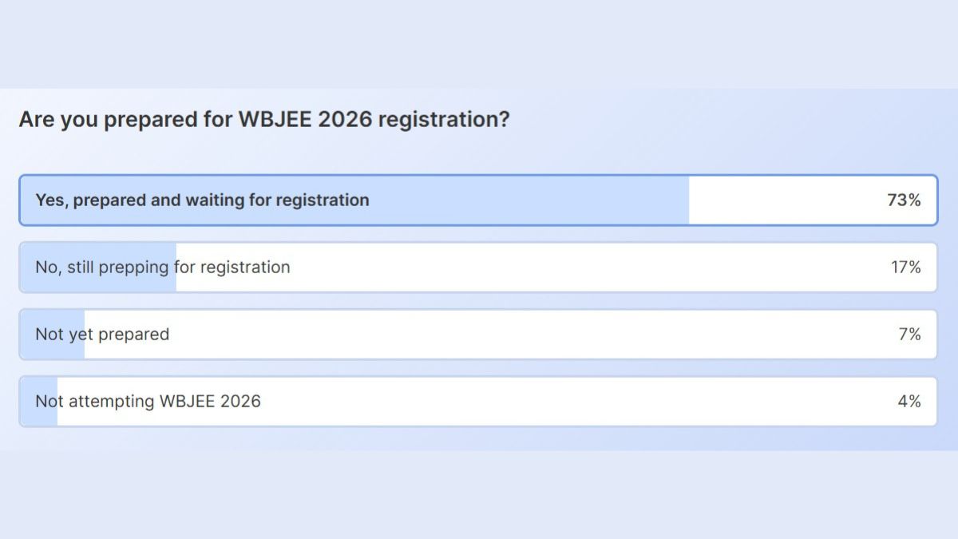The image size is (958, 539).
Task: Choose "No, still prepping for registration" answer
Action: click(162, 268)
